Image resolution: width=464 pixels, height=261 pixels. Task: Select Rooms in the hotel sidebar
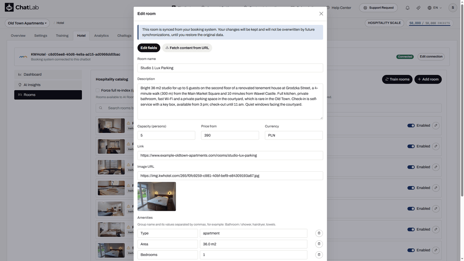pyautogui.click(x=48, y=95)
